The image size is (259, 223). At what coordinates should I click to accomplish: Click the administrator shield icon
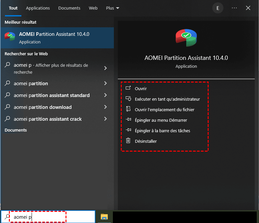(128, 99)
